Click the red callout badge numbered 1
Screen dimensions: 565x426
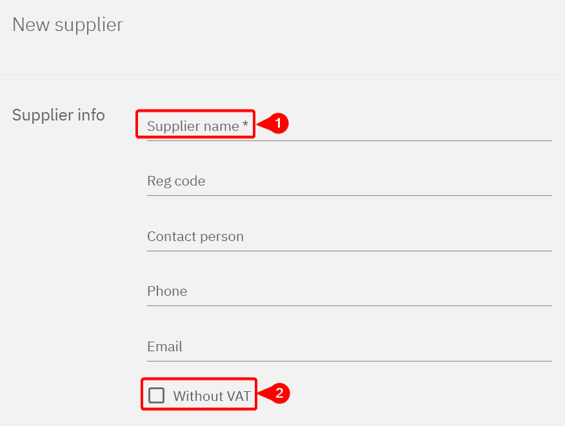[x=277, y=123]
